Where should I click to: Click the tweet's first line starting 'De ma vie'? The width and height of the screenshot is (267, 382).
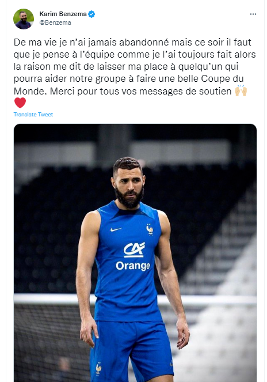click(x=132, y=43)
